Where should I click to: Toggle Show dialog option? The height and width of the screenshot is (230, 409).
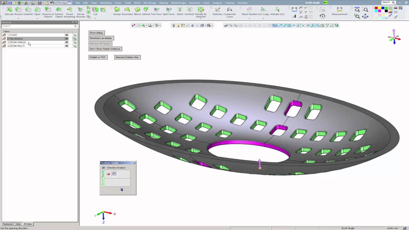pos(96,33)
